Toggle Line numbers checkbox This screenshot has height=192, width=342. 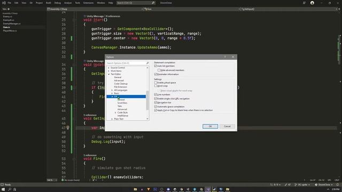156,94
